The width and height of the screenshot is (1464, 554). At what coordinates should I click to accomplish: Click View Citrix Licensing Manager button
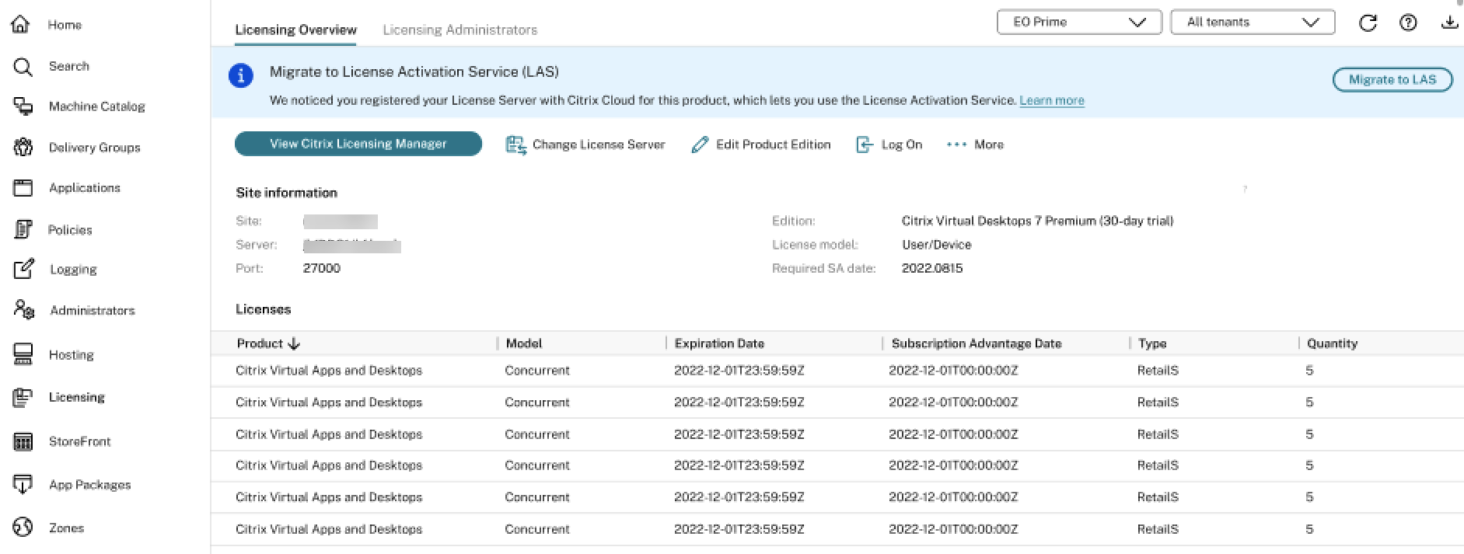[358, 144]
